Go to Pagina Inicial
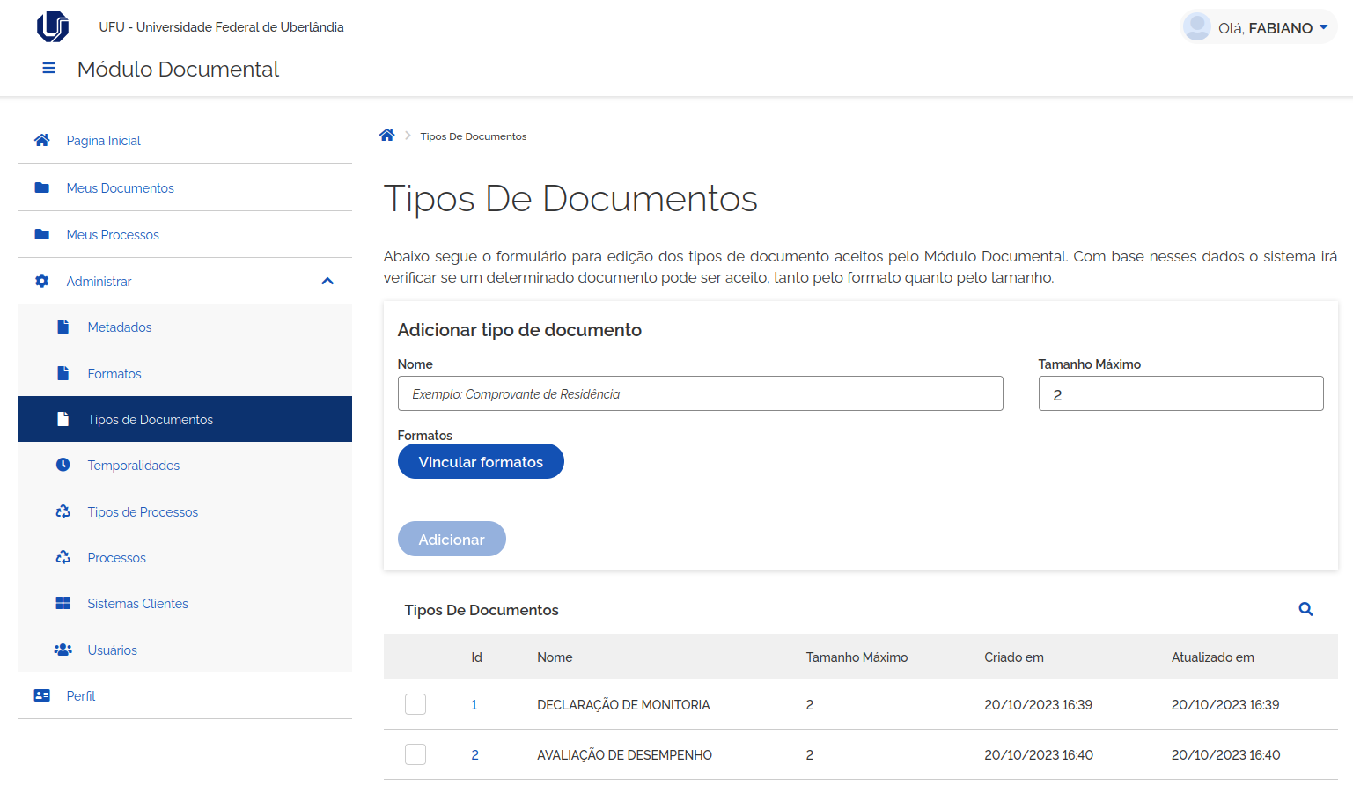 tap(103, 141)
